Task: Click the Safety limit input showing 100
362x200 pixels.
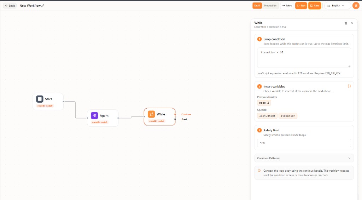Action: point(304,143)
